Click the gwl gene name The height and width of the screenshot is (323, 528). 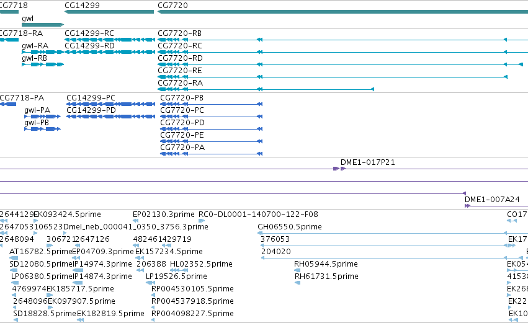tap(28, 19)
